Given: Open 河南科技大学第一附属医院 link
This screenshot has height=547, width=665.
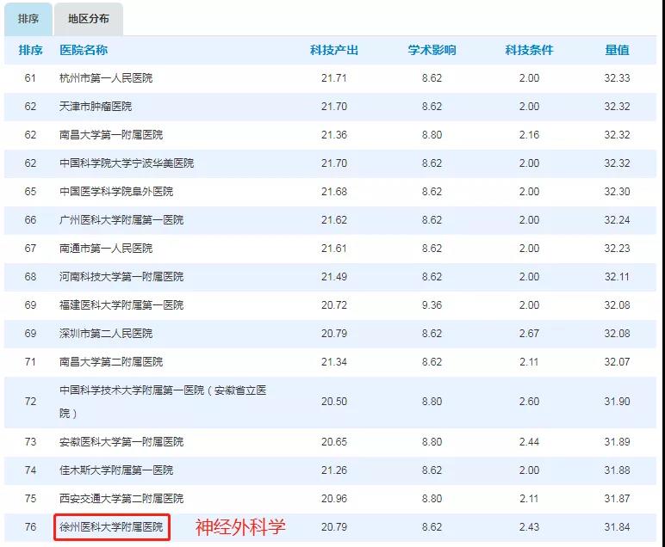Looking at the screenshot, I should [x=121, y=277].
